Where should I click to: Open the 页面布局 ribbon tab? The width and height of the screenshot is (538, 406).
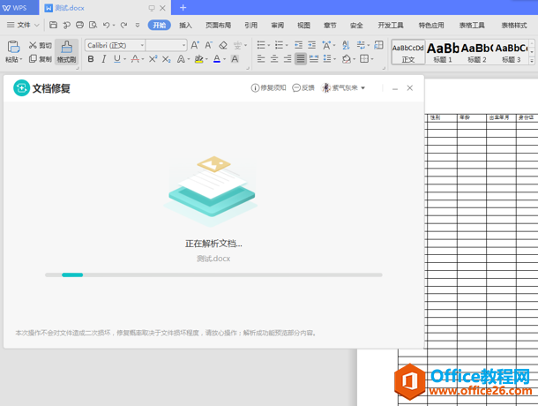218,25
